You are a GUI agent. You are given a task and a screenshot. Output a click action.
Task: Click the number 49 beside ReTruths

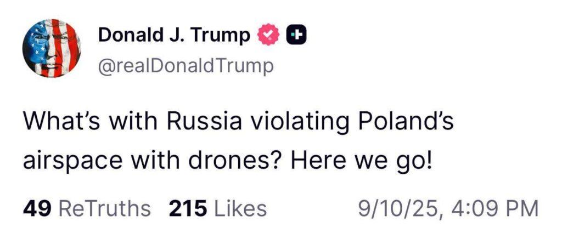(37, 209)
